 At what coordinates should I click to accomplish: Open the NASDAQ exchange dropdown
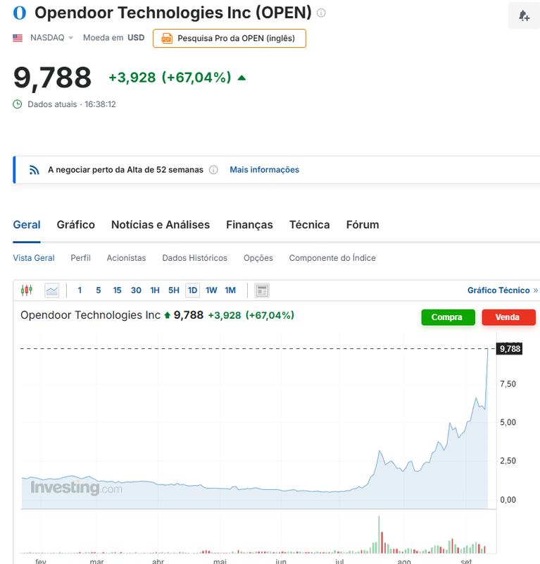tap(51, 38)
